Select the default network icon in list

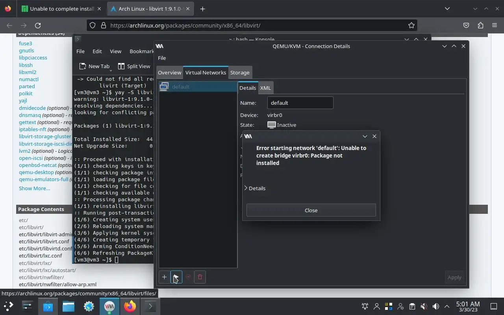coord(164,87)
